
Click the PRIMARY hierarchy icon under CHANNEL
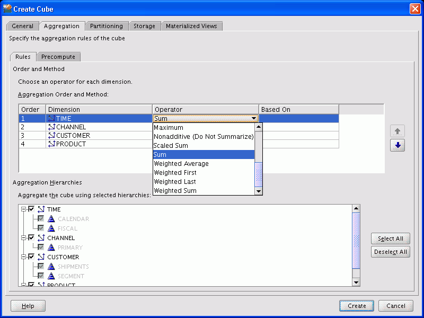[x=52, y=247]
